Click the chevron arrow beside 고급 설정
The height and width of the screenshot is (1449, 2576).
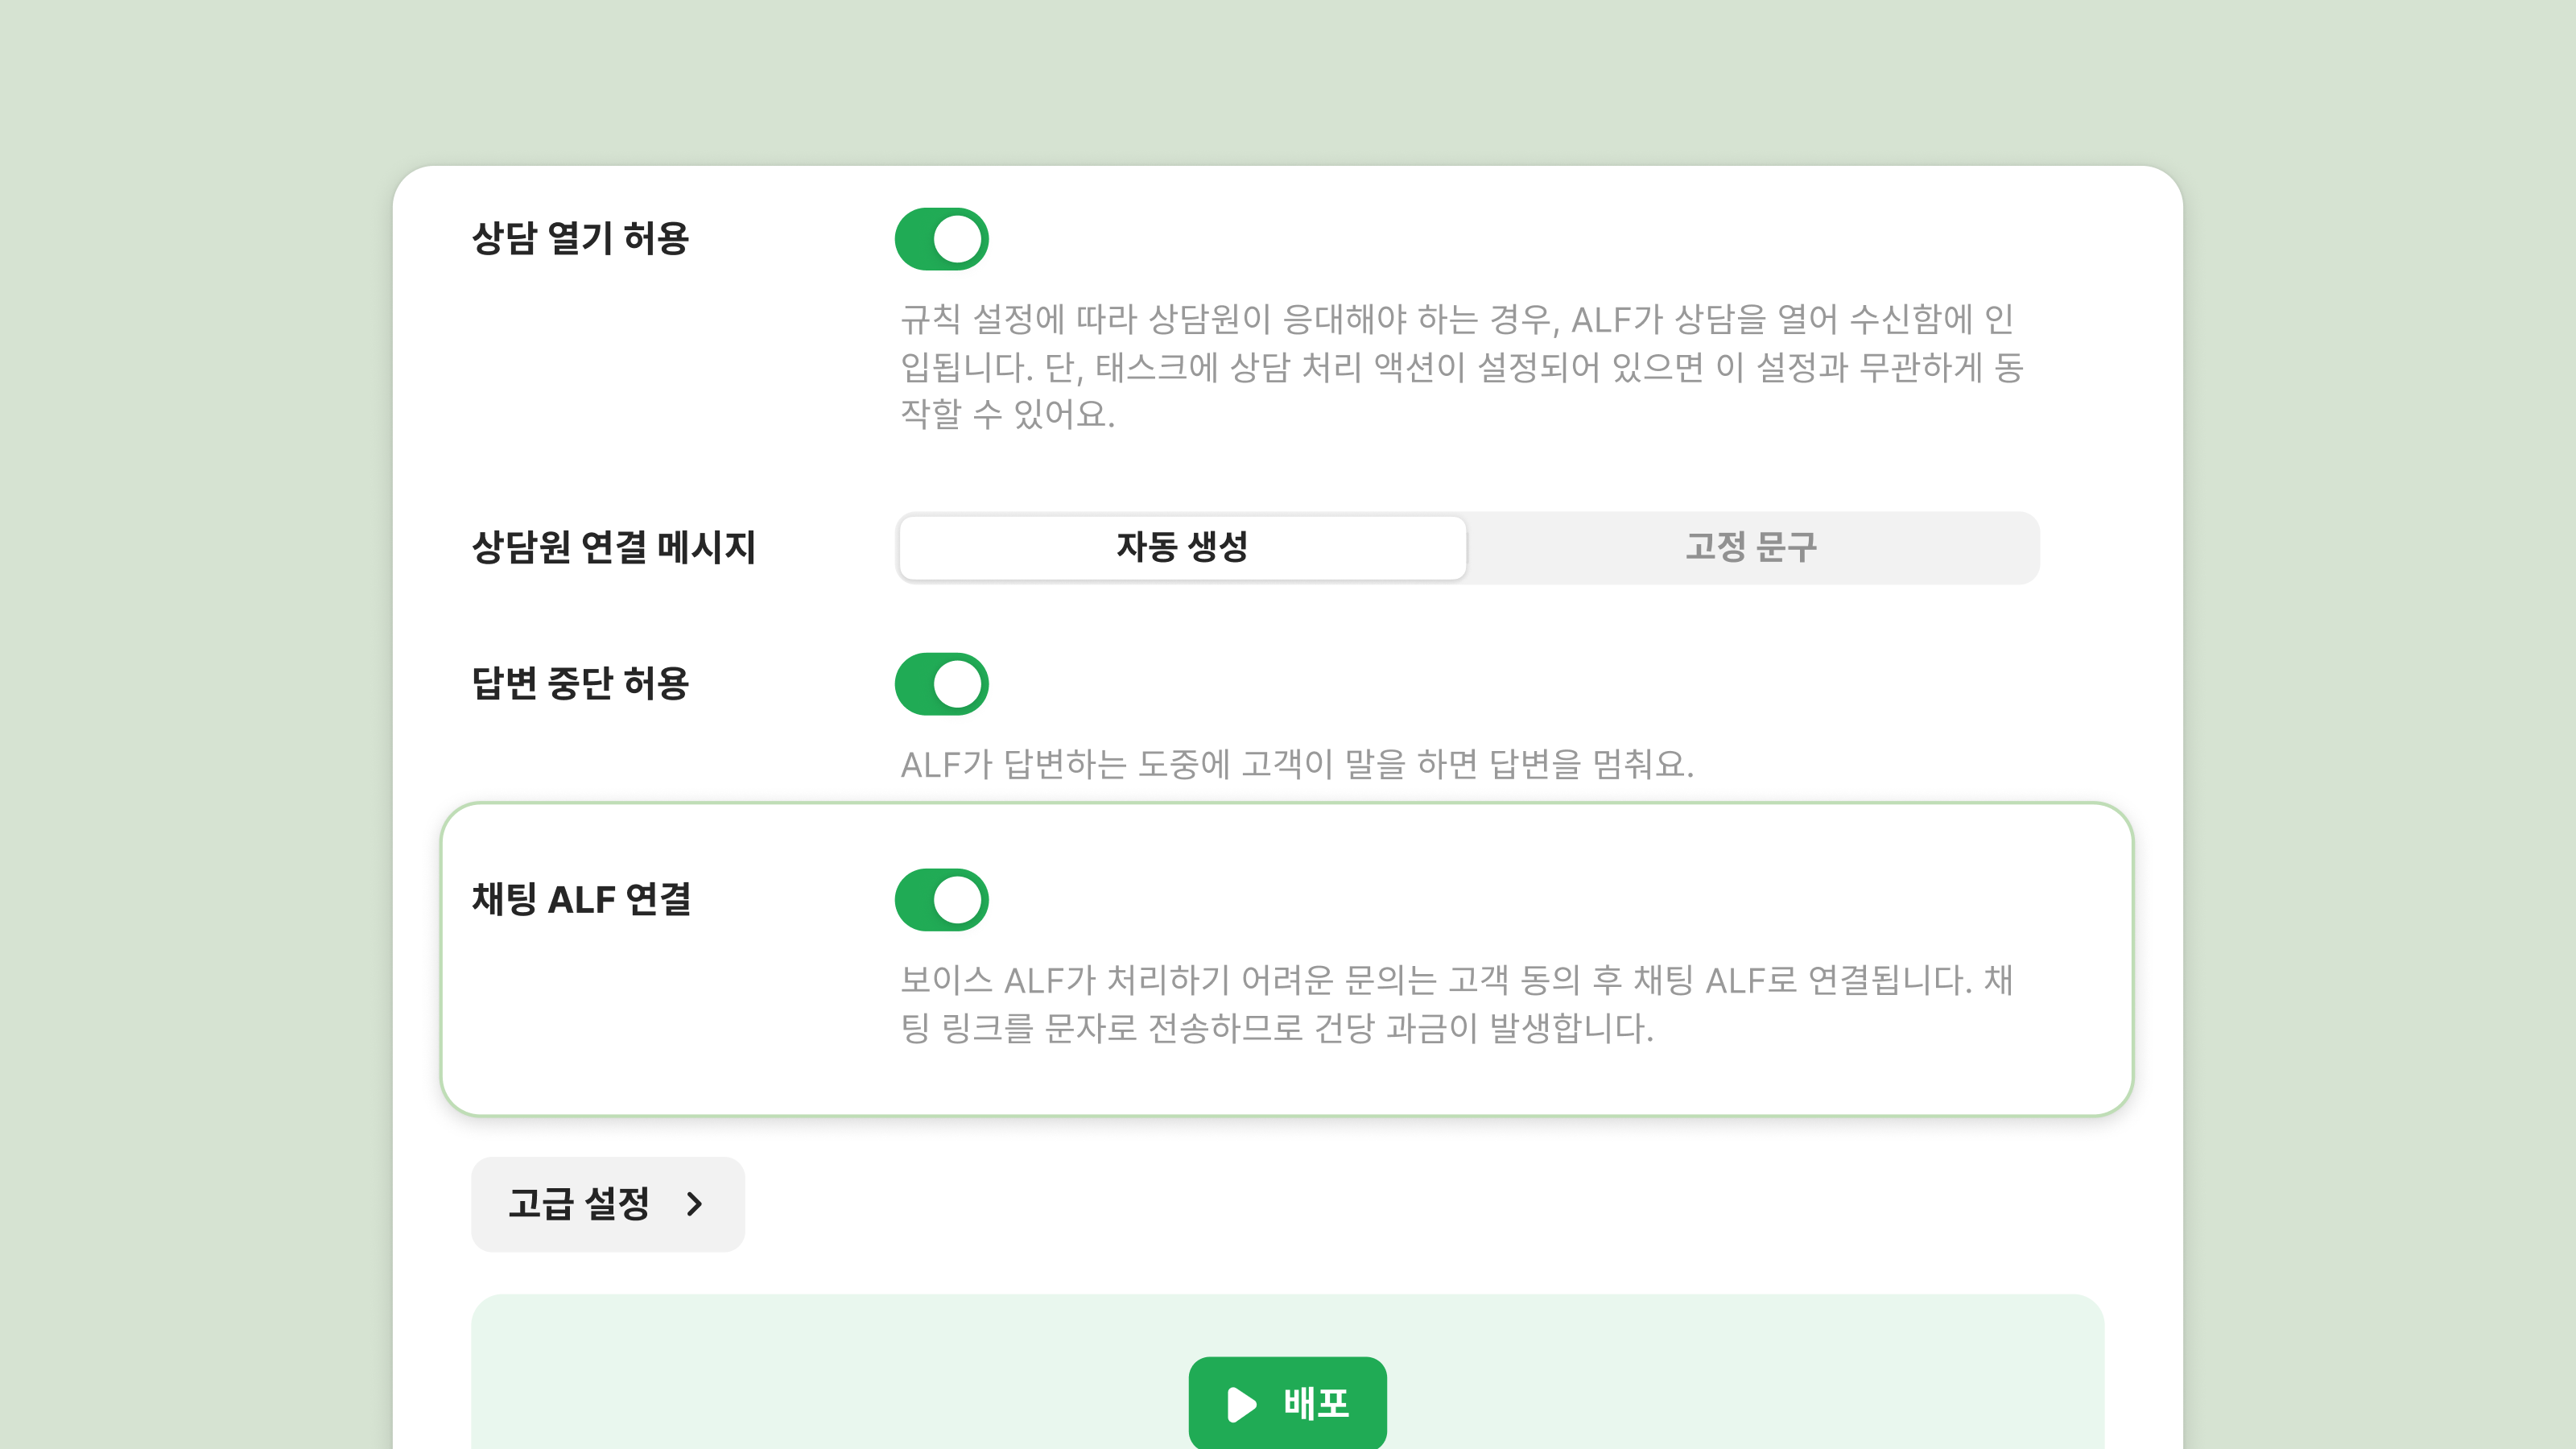pyautogui.click(x=695, y=1203)
